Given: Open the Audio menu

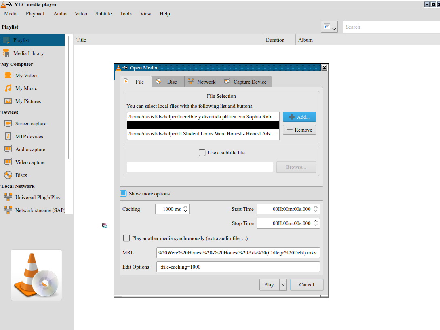Looking at the screenshot, I should [x=60, y=13].
